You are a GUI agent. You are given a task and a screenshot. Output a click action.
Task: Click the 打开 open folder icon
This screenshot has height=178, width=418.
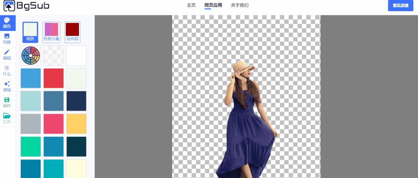tap(7, 118)
